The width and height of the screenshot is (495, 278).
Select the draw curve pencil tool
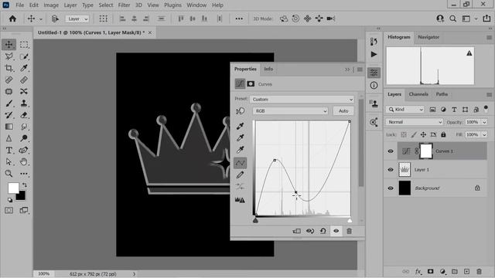coord(241,175)
